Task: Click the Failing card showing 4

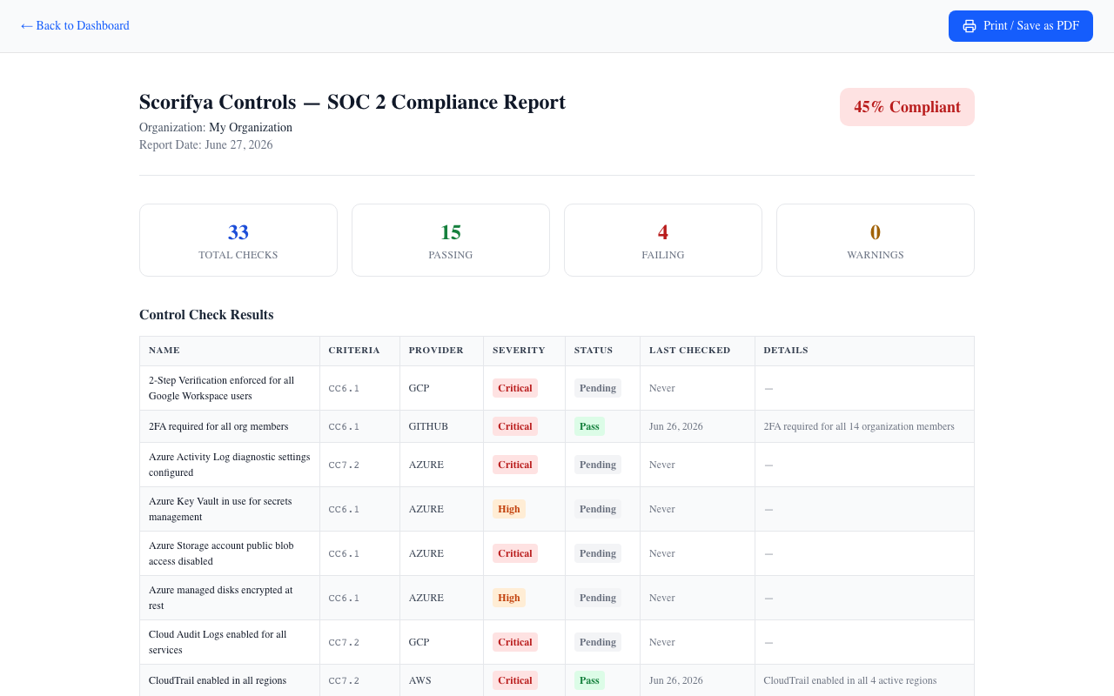Action: click(x=663, y=240)
